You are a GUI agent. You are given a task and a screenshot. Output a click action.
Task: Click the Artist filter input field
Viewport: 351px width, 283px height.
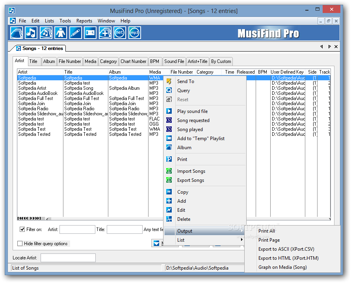(77, 229)
